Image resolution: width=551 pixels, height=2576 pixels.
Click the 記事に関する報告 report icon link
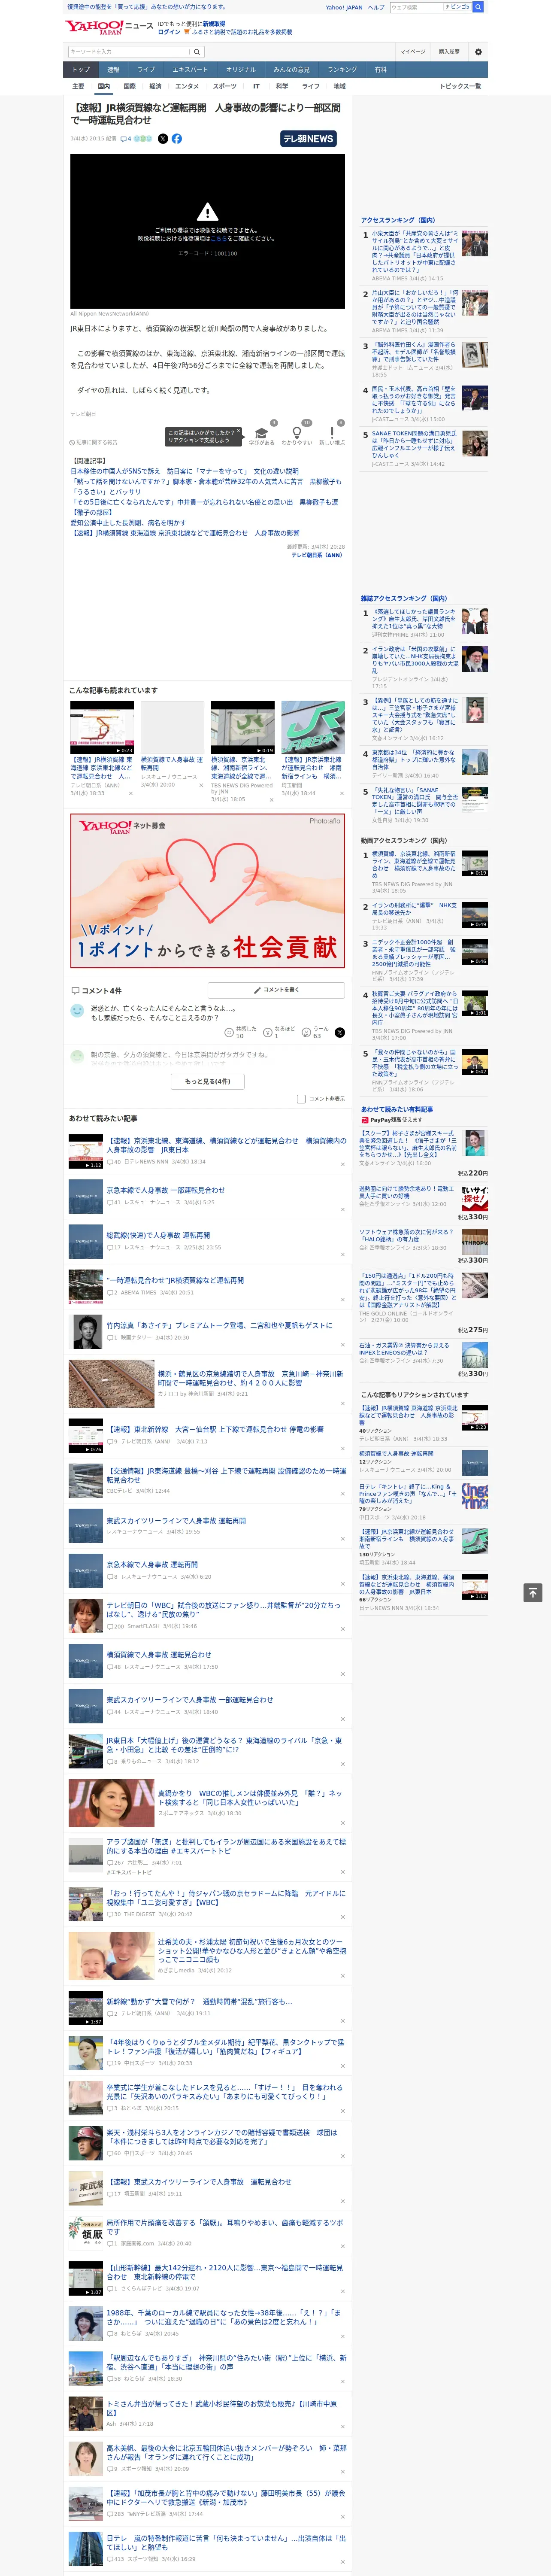[93, 442]
